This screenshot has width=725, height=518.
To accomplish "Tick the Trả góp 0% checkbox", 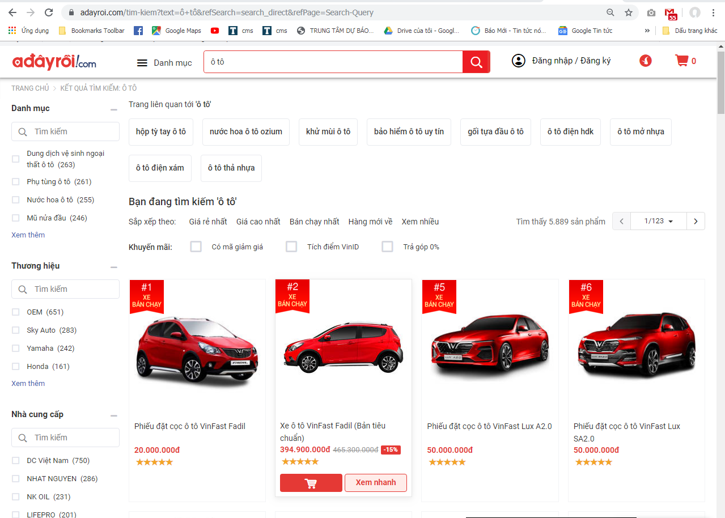I will click(x=387, y=247).
